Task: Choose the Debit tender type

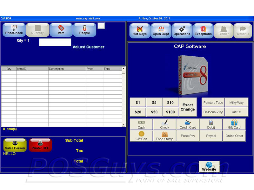Action: [x=211, y=124]
